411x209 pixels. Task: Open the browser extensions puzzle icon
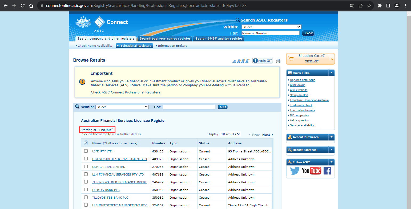[380, 6]
